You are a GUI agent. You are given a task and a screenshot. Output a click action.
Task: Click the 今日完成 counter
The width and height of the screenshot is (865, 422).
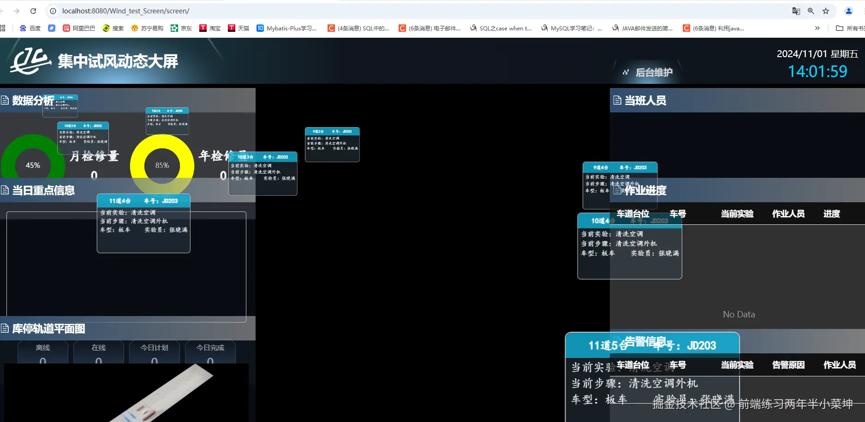pyautogui.click(x=210, y=352)
